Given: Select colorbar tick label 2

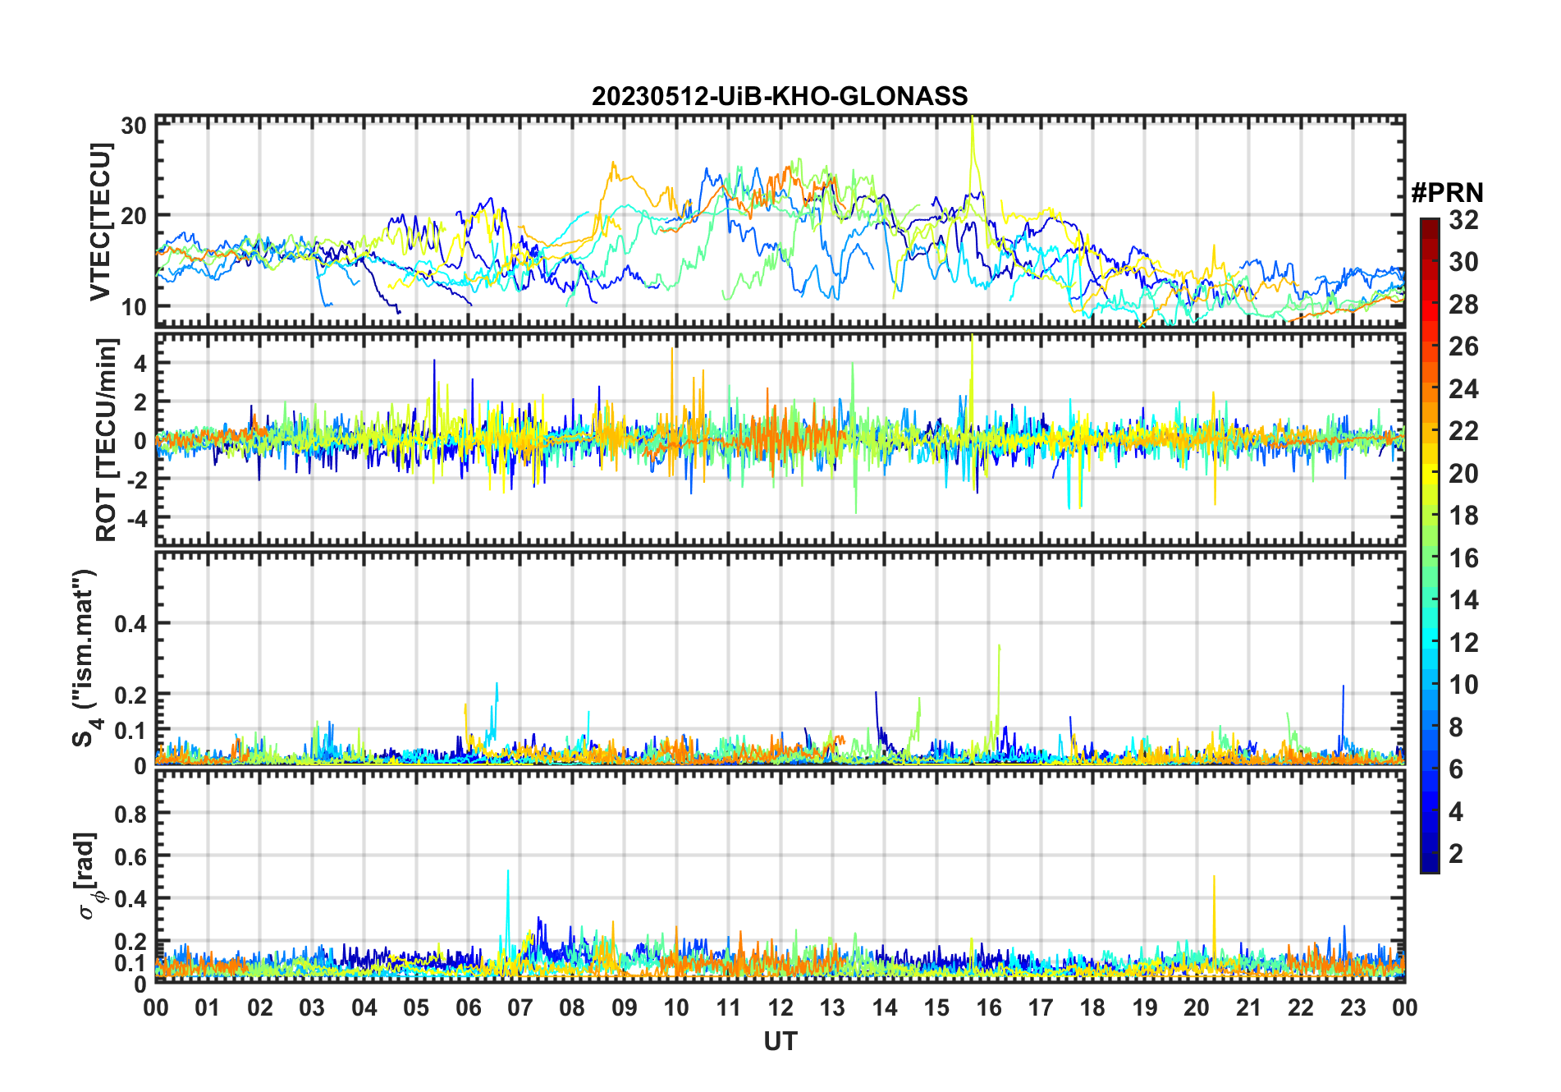Looking at the screenshot, I should (1456, 854).
